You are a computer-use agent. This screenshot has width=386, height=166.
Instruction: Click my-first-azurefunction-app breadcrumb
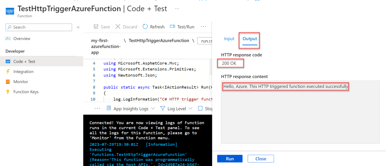point(106,46)
